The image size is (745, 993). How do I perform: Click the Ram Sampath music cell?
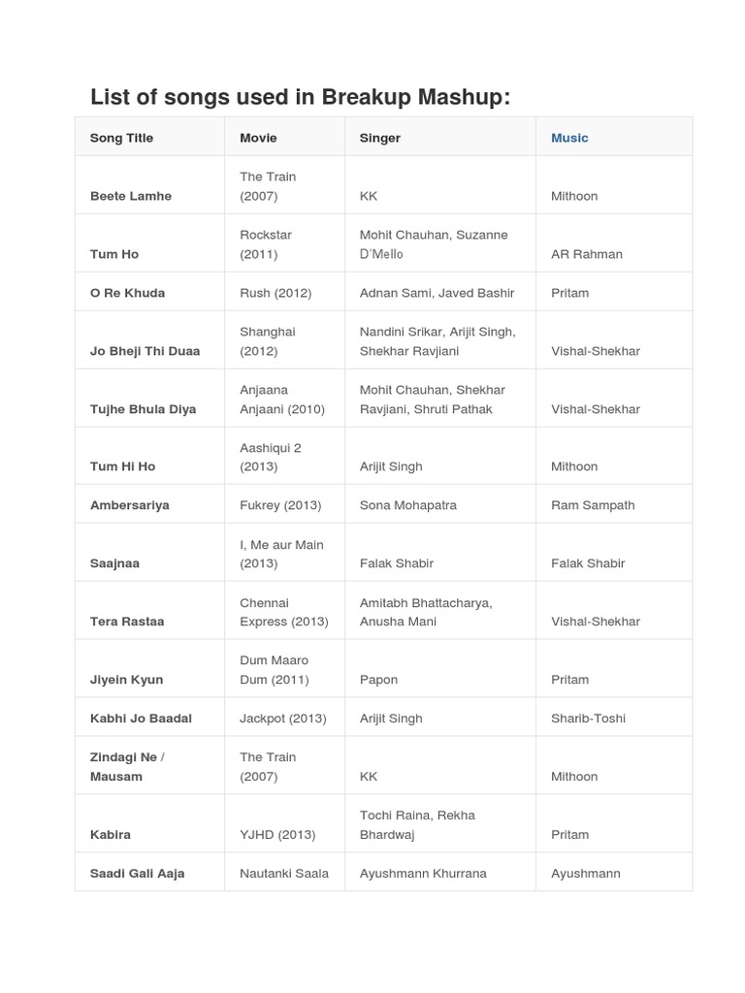pyautogui.click(x=593, y=505)
